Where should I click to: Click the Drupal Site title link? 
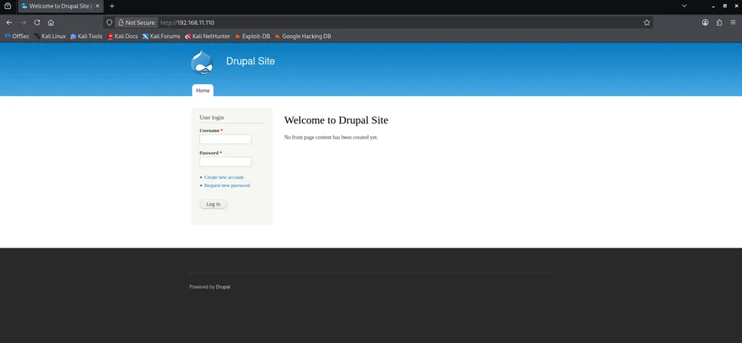[251, 61]
